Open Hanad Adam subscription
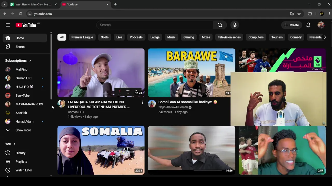Viewport: 332px width, 186px height. [25, 121]
